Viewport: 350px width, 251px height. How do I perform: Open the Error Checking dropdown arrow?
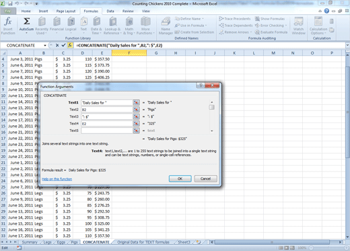286,26
